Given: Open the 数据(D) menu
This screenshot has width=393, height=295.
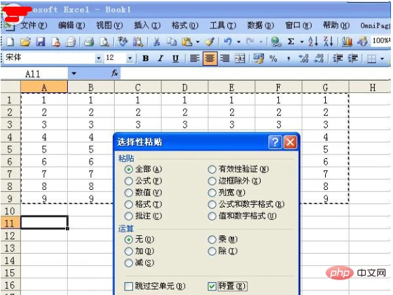Looking at the screenshot, I should coord(261,25).
